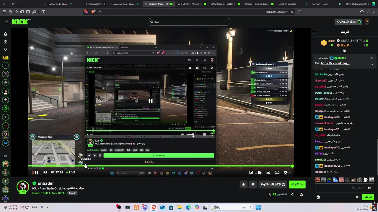Launch Microsoft Edge from the taskbar
This screenshot has height=212, width=378.
[x=188, y=207]
